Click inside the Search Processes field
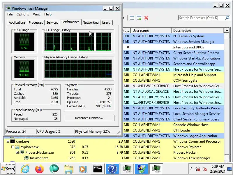 202,18
